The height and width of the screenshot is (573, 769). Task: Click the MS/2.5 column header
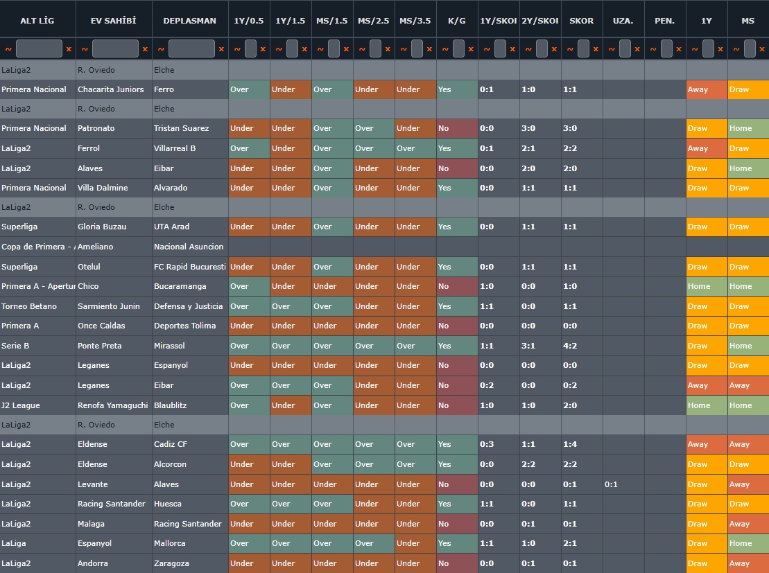[x=374, y=21]
